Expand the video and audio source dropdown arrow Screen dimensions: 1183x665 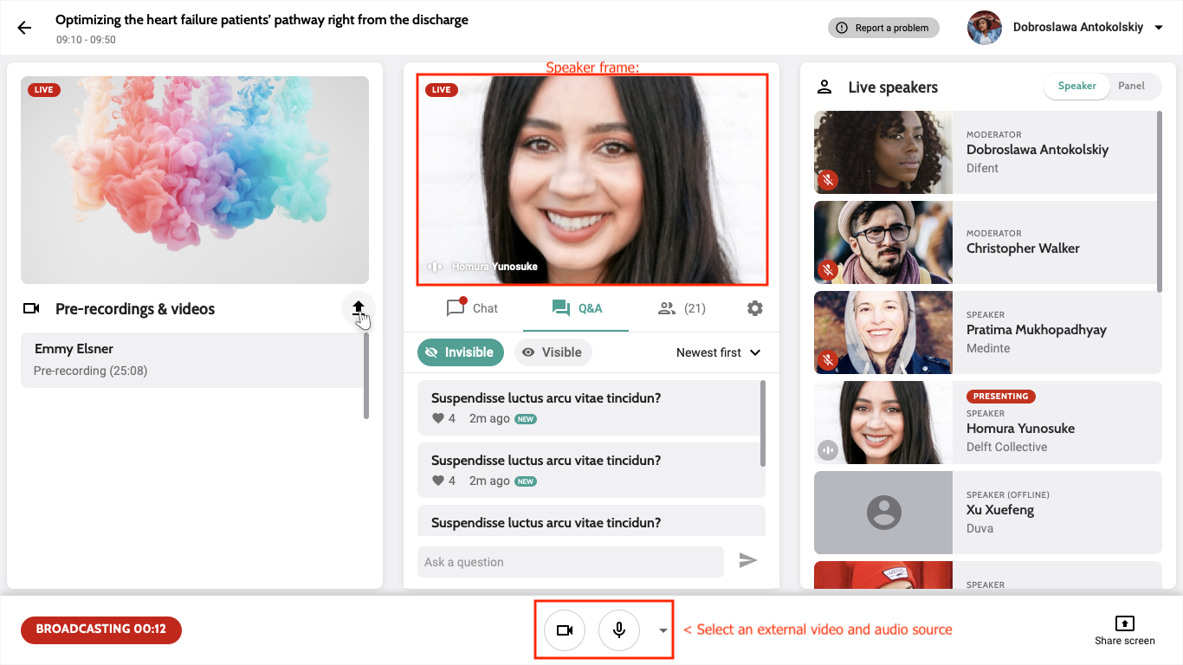point(663,630)
